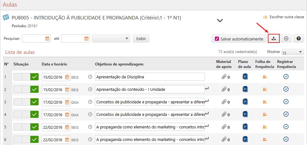Open material de apoio paperclip for lesson 1
Screen dimensions: 307x145
224,77
